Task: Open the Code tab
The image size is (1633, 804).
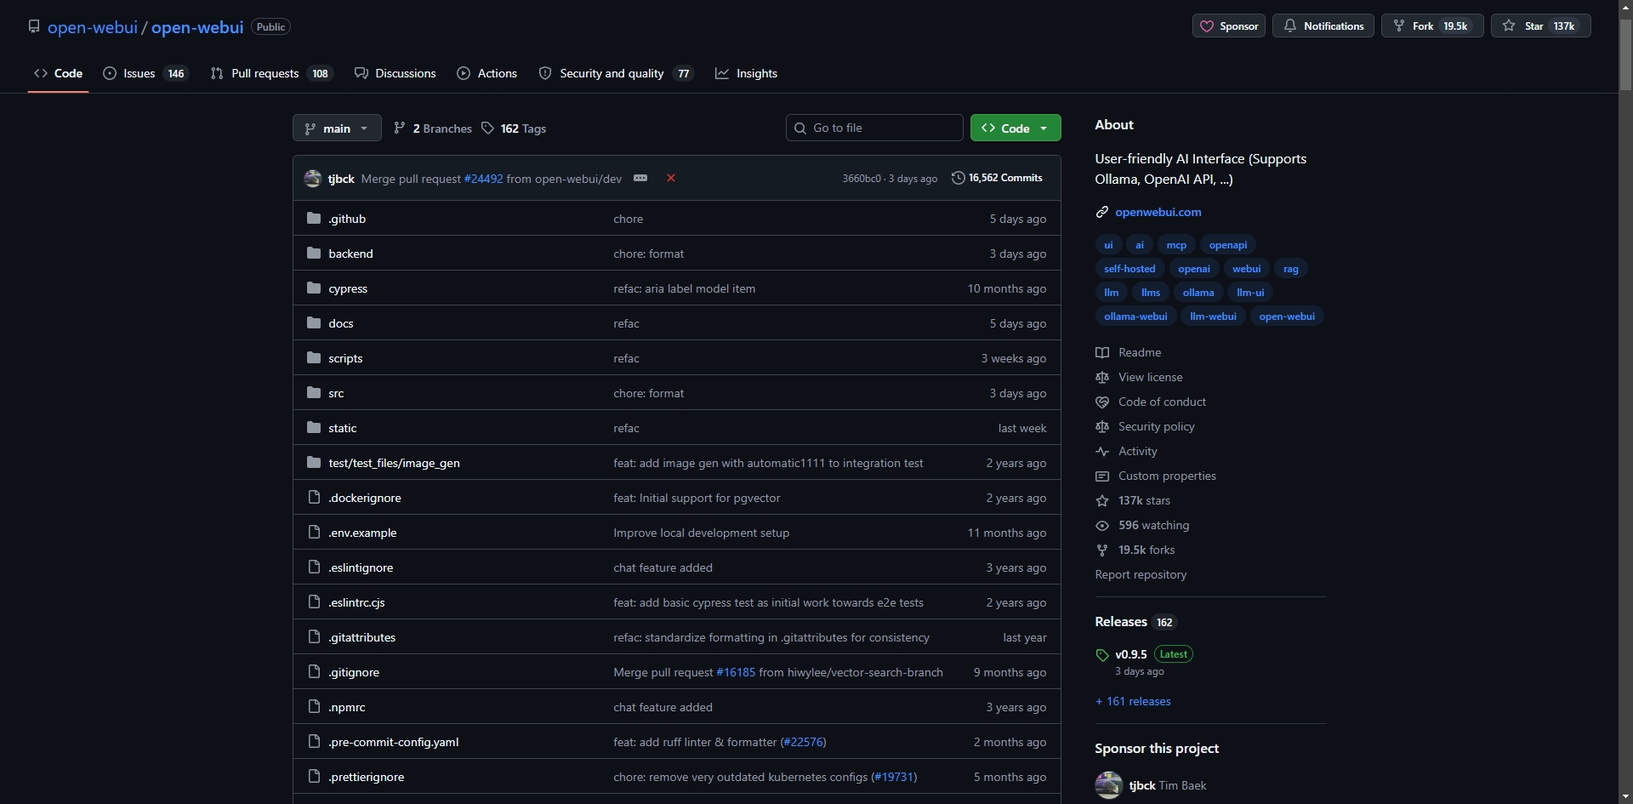Action: [x=58, y=73]
